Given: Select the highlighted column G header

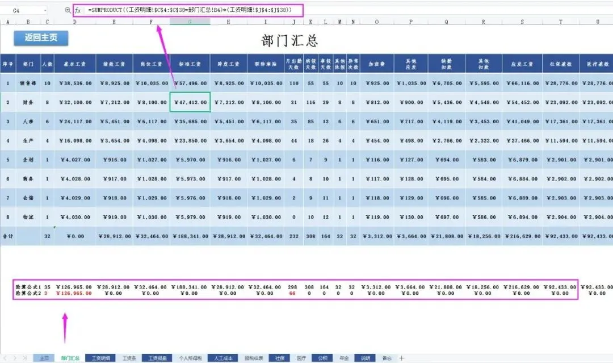Looking at the screenshot, I should (190, 22).
